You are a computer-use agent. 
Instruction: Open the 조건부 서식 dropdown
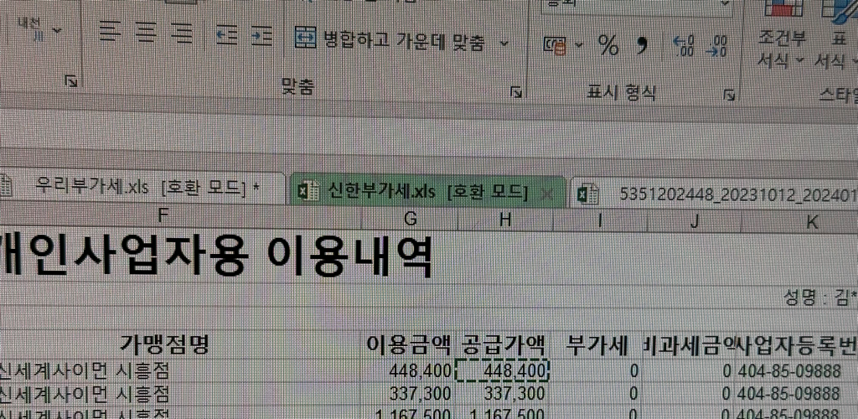coord(781,49)
